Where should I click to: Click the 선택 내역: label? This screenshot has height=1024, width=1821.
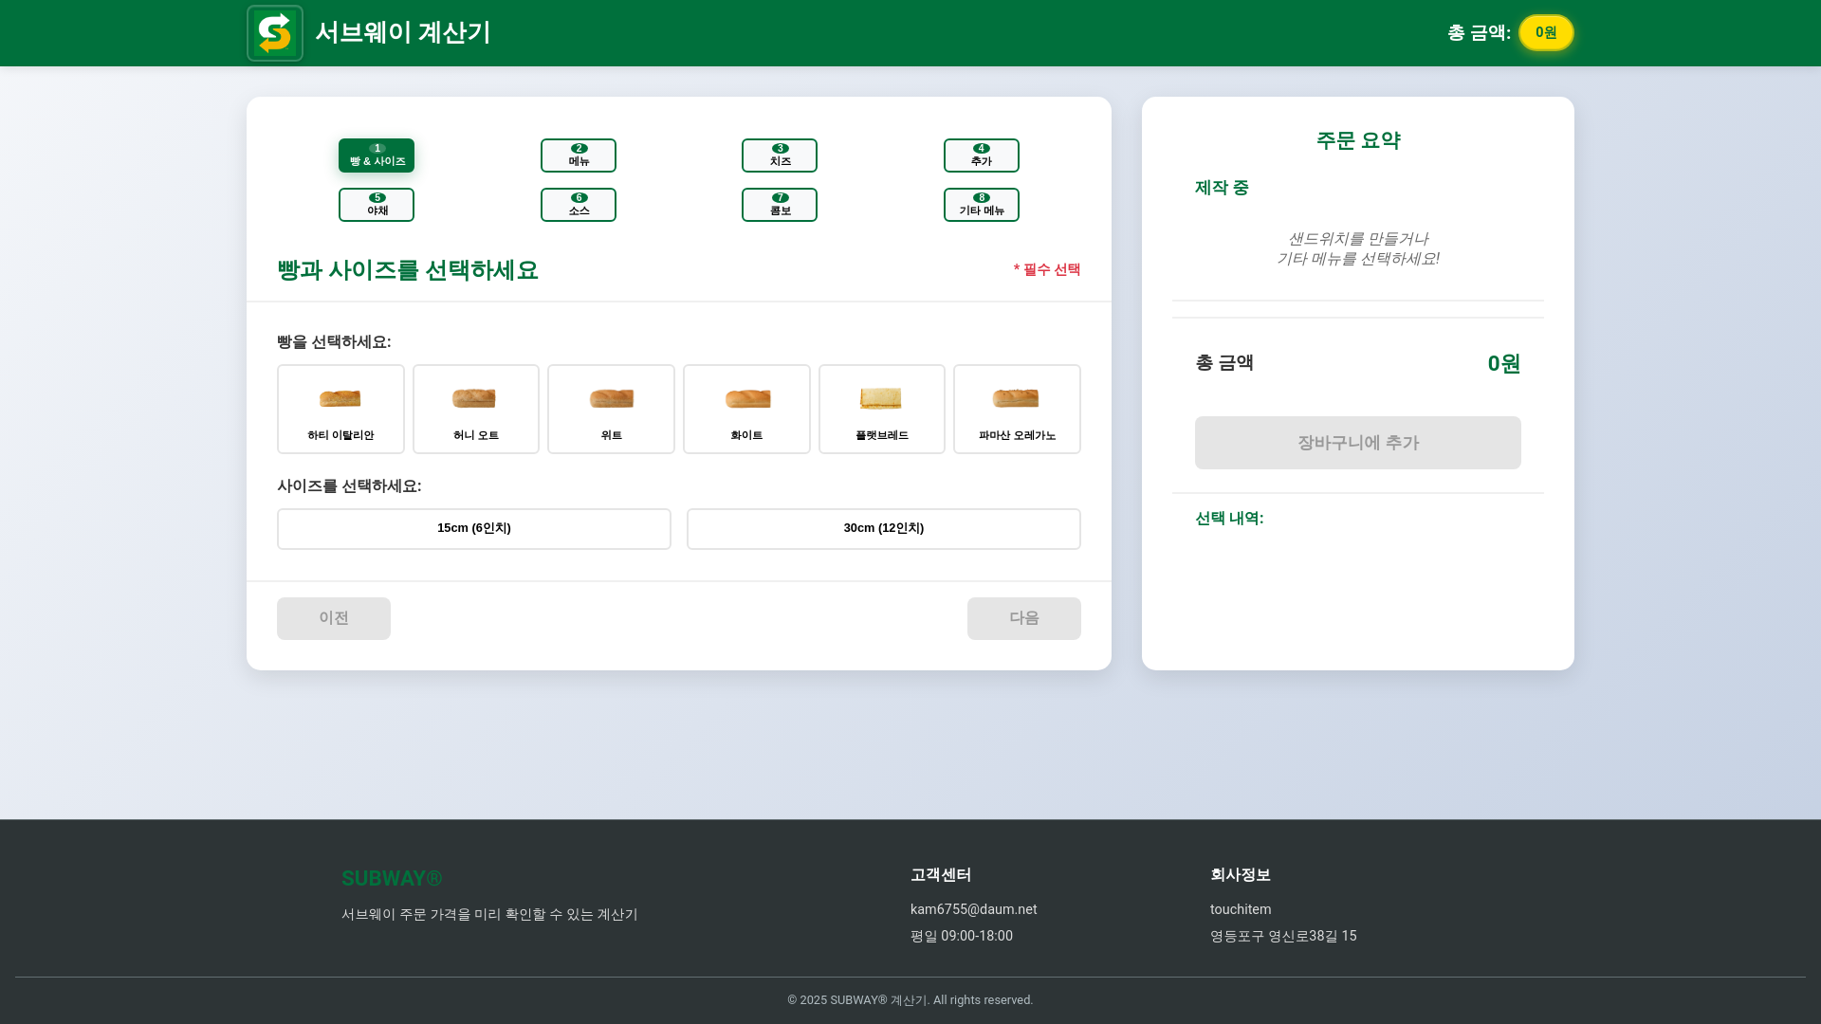(1229, 518)
